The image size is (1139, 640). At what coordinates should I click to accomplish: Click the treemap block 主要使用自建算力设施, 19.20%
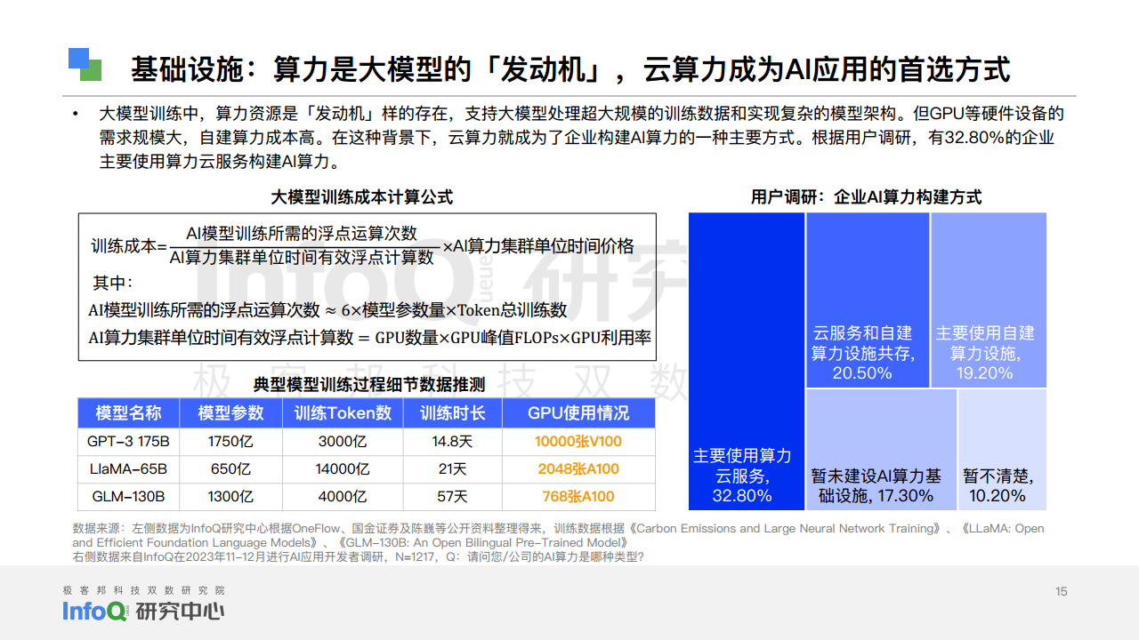[989, 300]
